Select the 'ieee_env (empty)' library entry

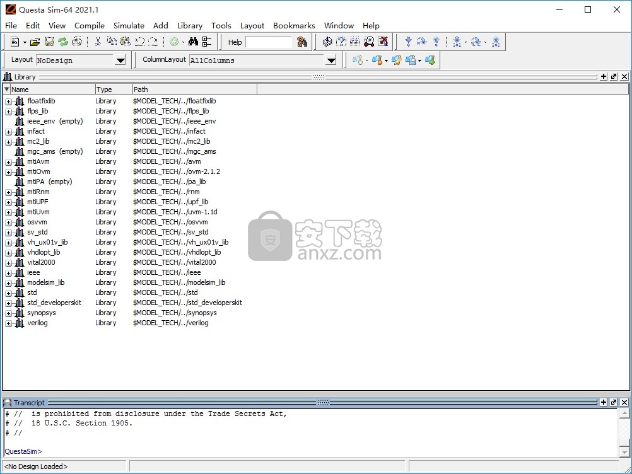(x=55, y=121)
